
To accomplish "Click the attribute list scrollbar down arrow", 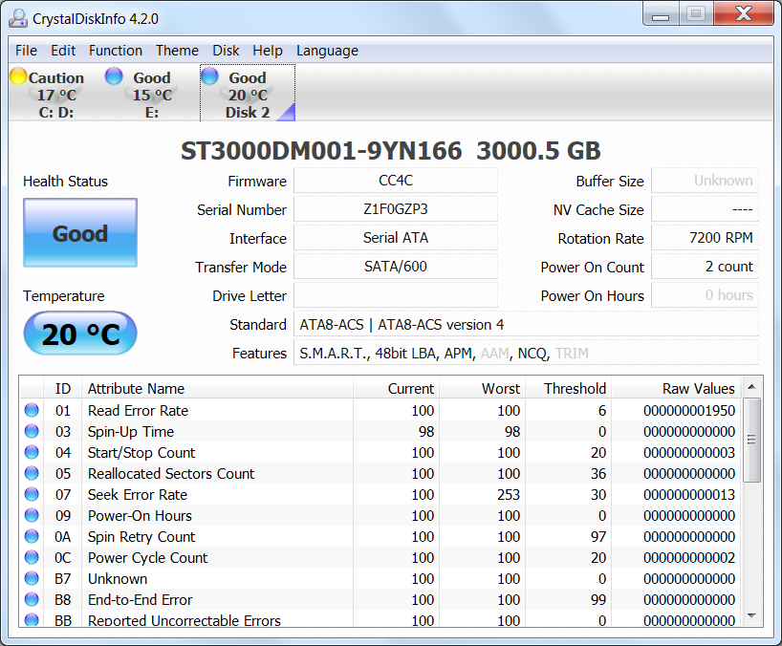I will coord(751,616).
